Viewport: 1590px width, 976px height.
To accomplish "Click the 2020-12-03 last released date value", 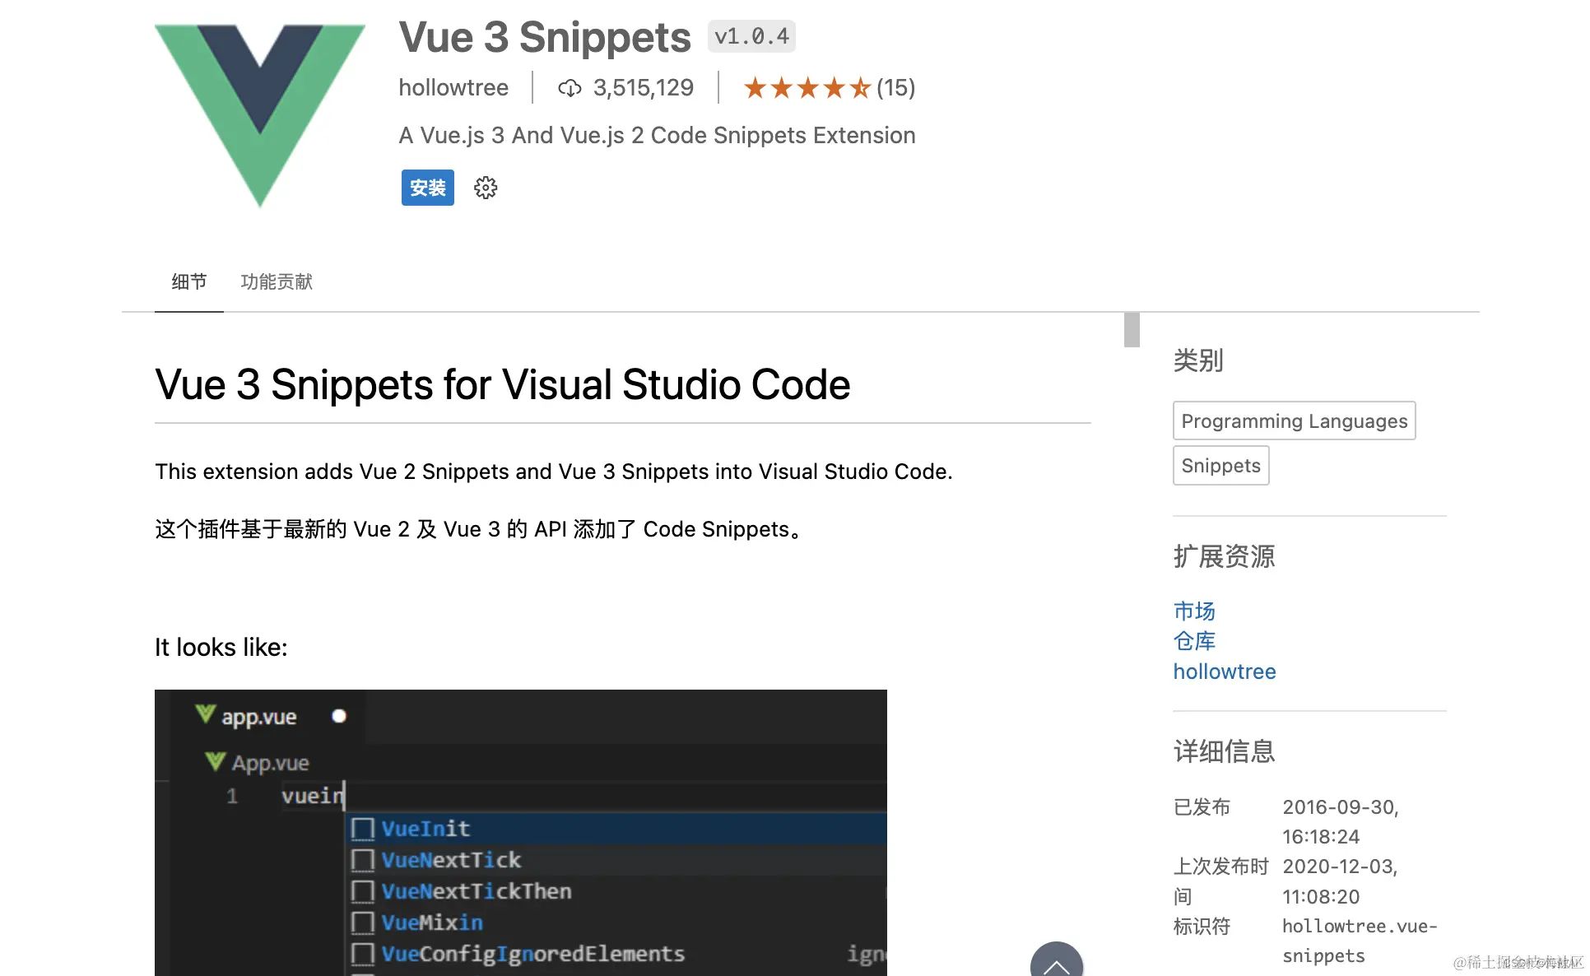I will 1341,881.
